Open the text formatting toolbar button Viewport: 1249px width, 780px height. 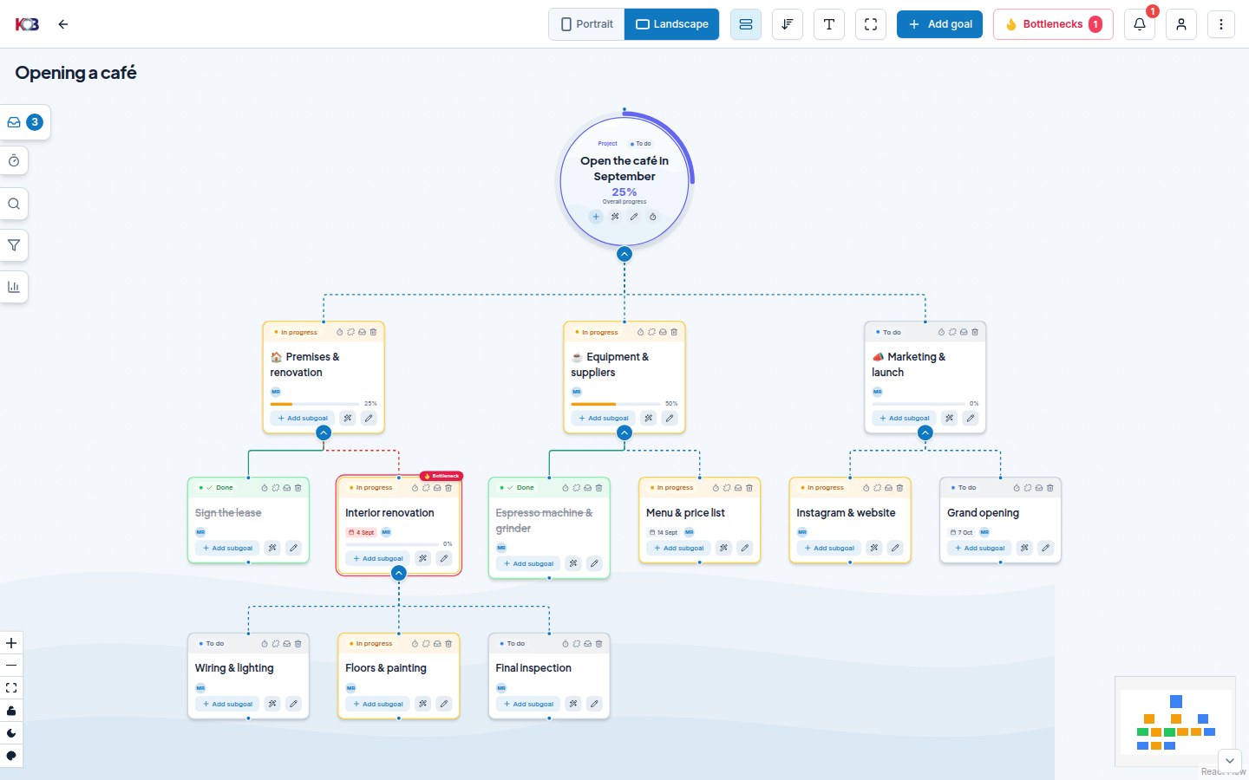click(x=829, y=24)
